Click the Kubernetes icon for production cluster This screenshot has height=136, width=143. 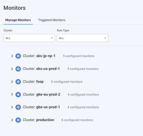tap(18, 120)
